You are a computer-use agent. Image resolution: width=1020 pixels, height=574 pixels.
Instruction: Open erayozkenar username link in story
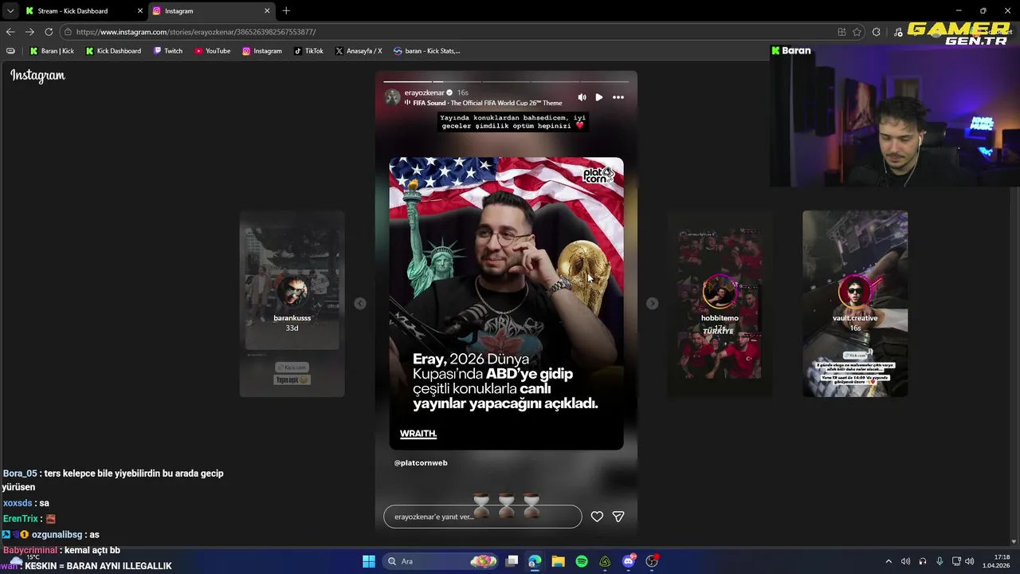pos(424,92)
